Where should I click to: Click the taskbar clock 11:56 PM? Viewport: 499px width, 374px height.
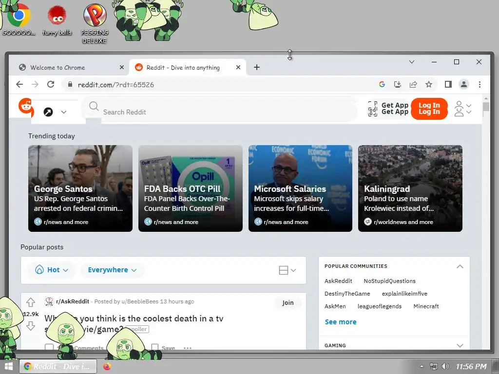471,366
